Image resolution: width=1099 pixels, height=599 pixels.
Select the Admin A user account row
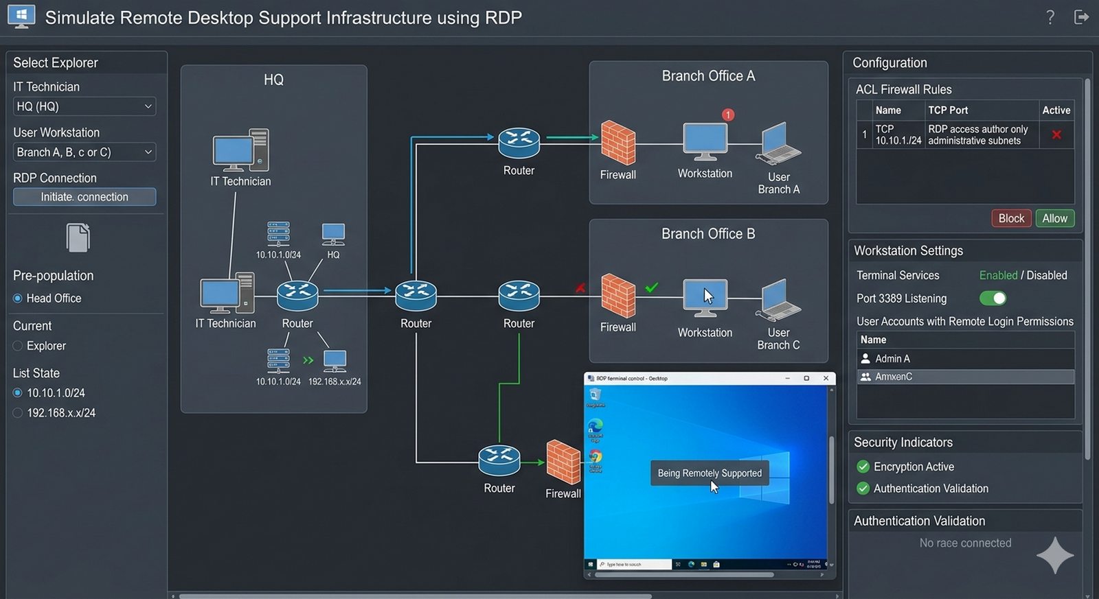coord(965,359)
